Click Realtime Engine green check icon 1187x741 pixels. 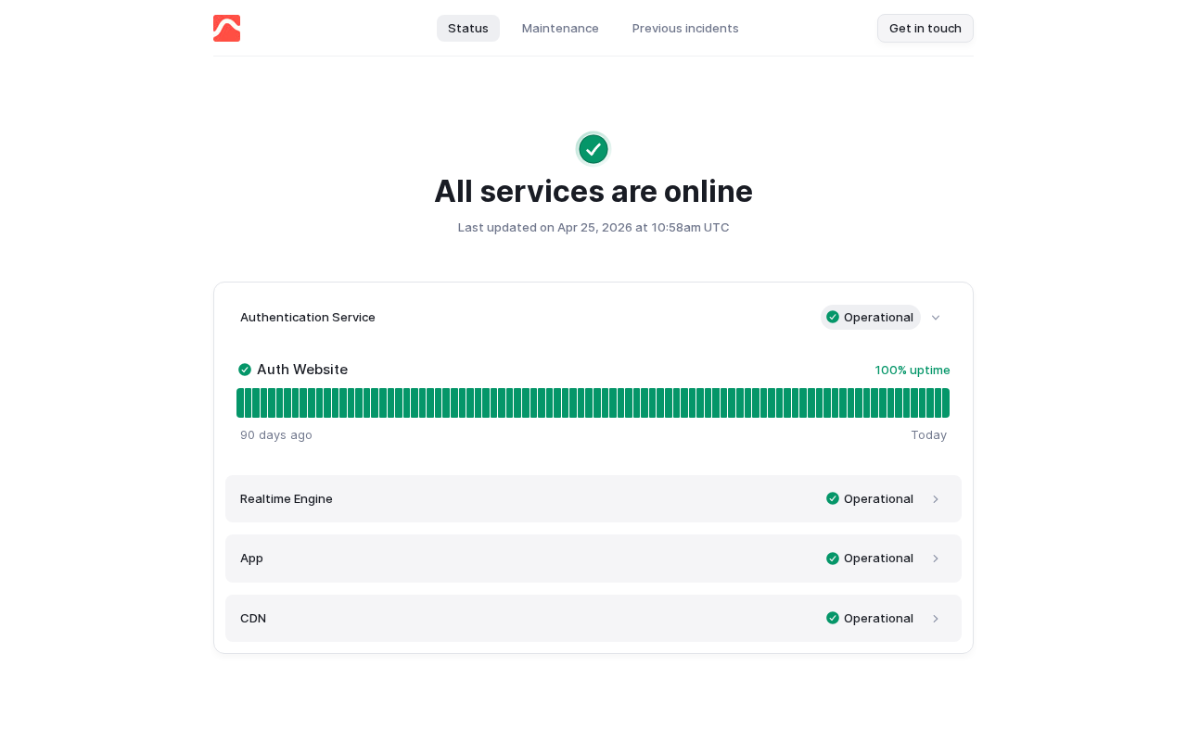[x=833, y=498]
